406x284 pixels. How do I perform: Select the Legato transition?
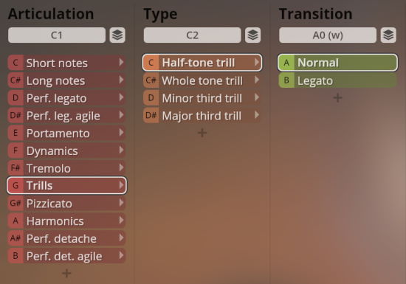click(x=337, y=80)
